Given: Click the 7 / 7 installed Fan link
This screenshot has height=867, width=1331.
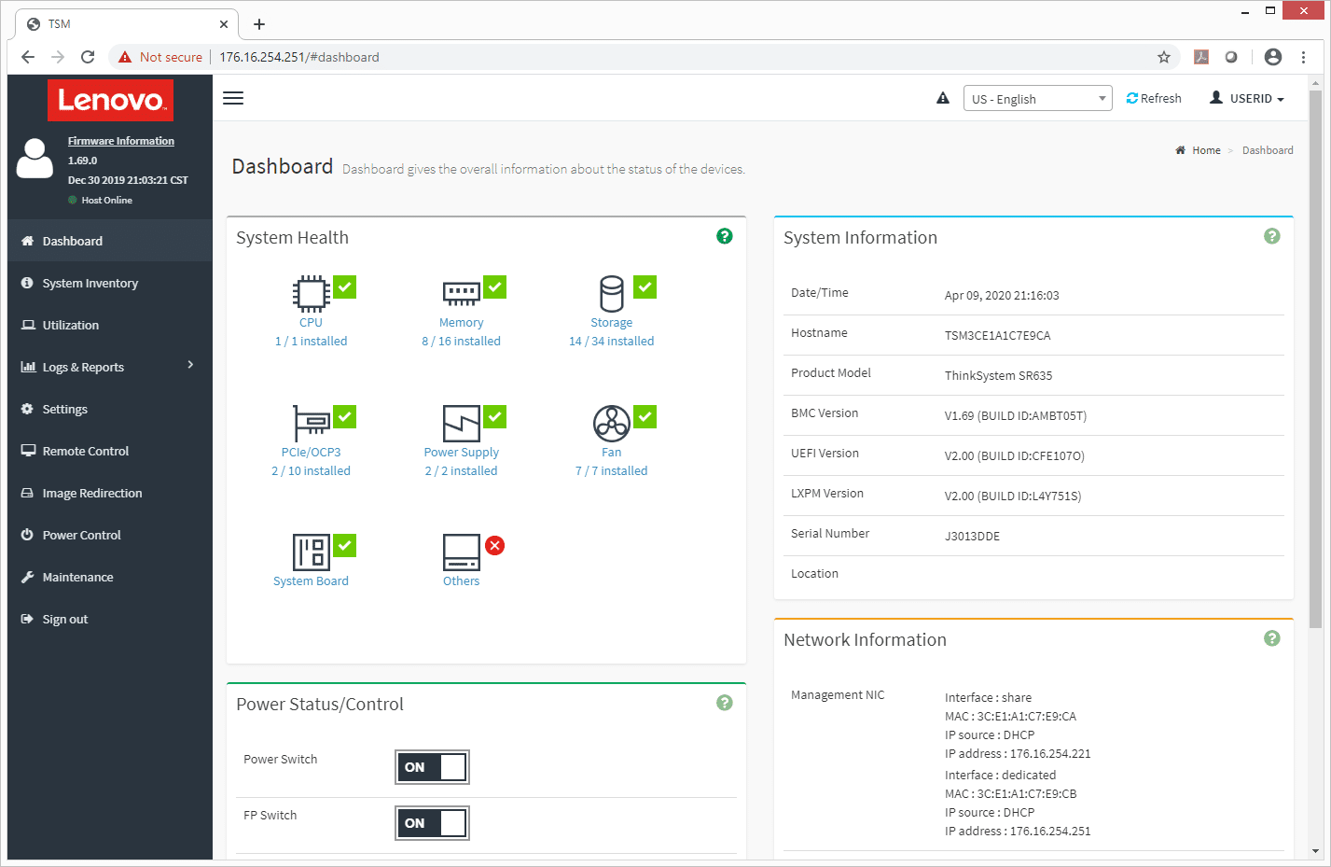Looking at the screenshot, I should 611,471.
